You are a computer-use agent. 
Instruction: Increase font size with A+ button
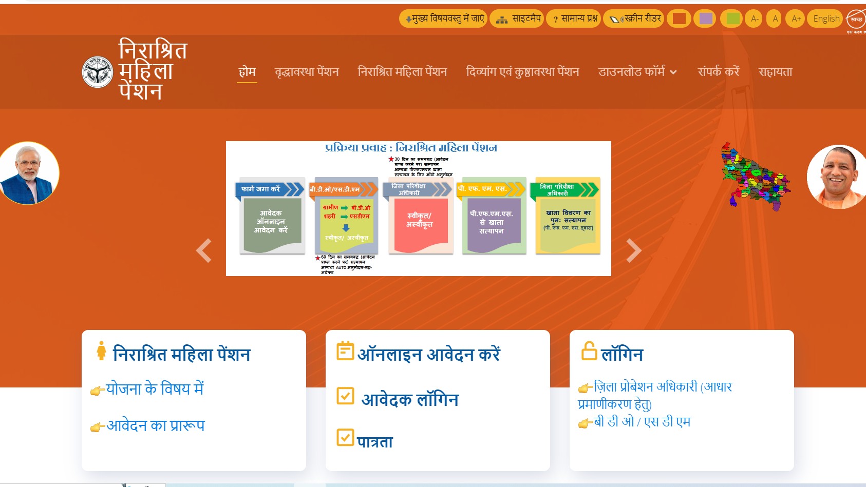click(x=796, y=18)
